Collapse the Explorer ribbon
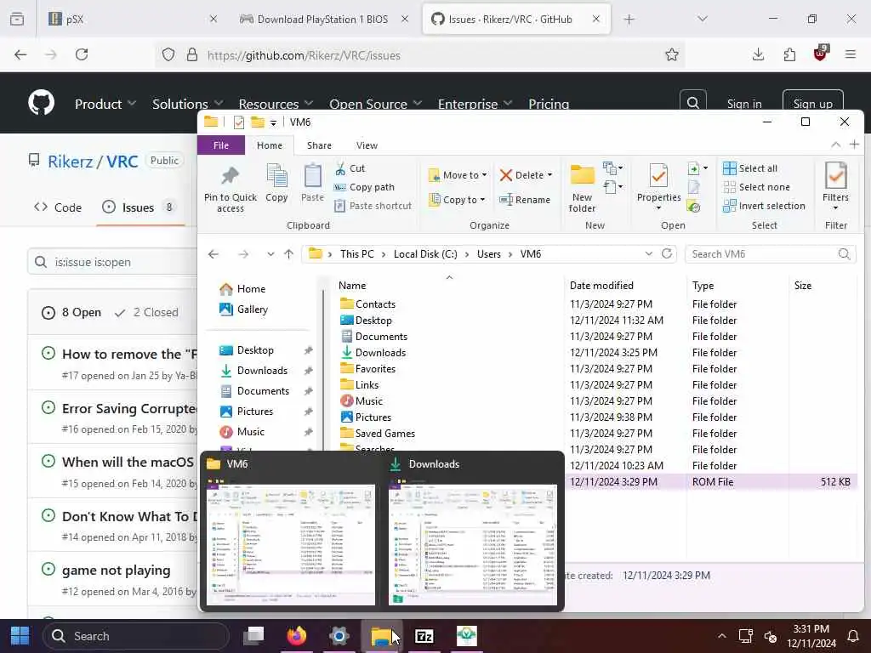 coord(835,145)
